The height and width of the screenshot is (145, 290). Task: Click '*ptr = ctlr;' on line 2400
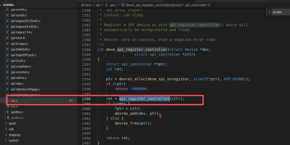click(x=128, y=108)
